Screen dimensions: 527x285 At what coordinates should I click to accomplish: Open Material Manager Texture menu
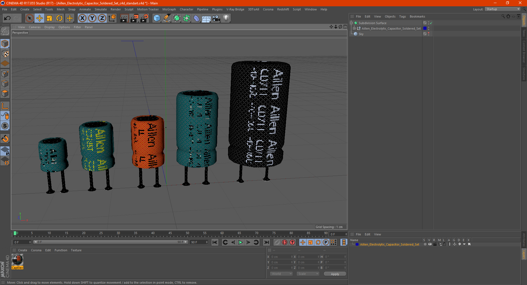76,250
